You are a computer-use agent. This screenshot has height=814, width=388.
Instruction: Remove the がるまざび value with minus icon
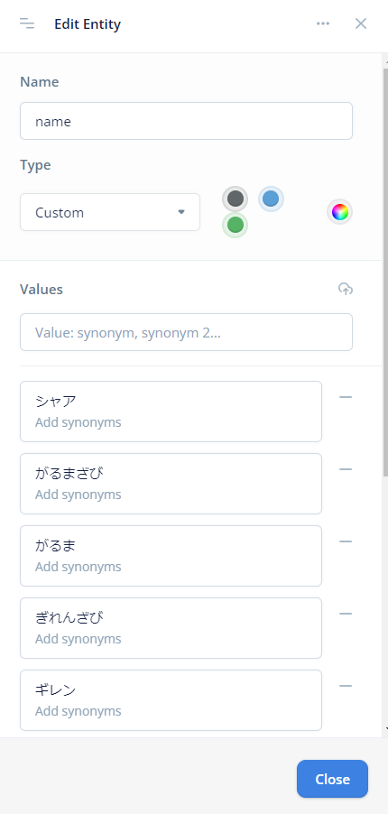[346, 469]
